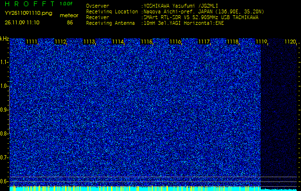Viewport: 301px width, 191px height.
Task: Click the 1119 time marker
Action: tap(261, 42)
